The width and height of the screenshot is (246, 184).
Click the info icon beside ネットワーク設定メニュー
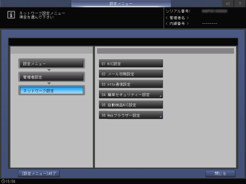[x=11, y=15]
